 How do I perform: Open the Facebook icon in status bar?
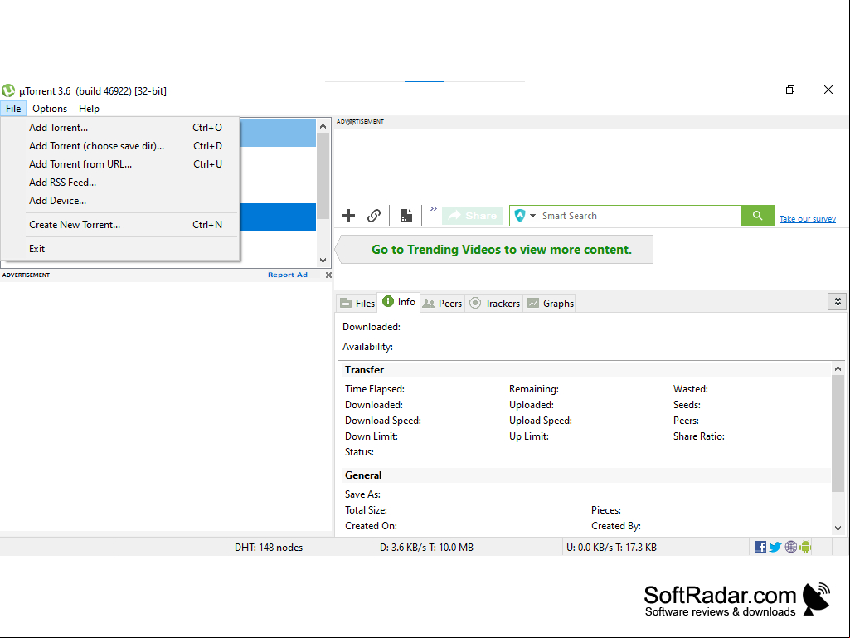(x=760, y=547)
